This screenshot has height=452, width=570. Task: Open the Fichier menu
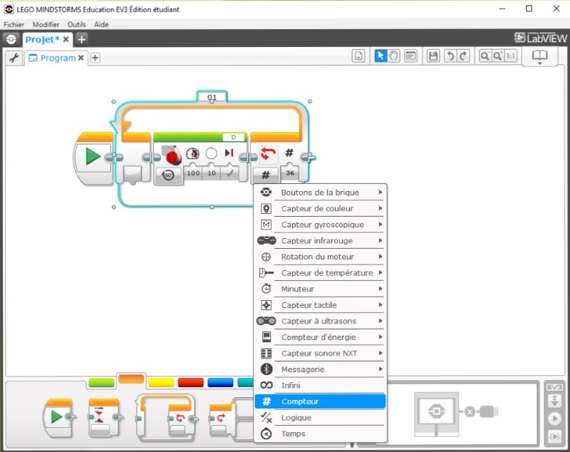click(x=14, y=24)
